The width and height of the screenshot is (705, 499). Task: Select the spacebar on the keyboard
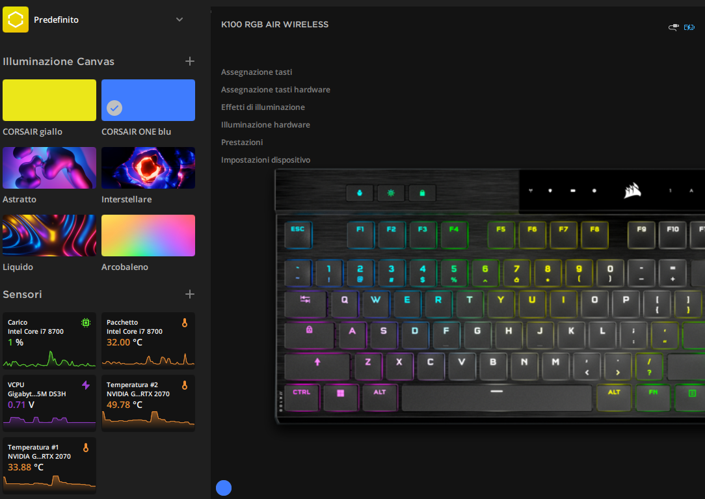pyautogui.click(x=497, y=398)
